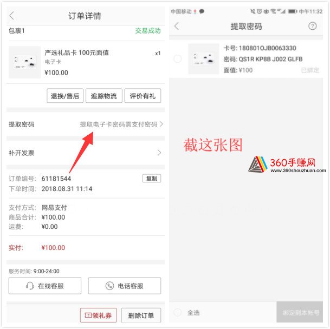Tap the coupon icon in 领礼券
330x329 pixels.
point(88,315)
